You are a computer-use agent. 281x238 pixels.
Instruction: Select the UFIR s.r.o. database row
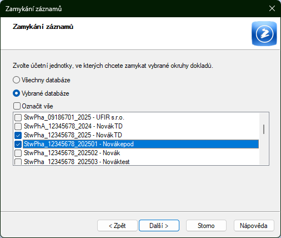click(74, 117)
